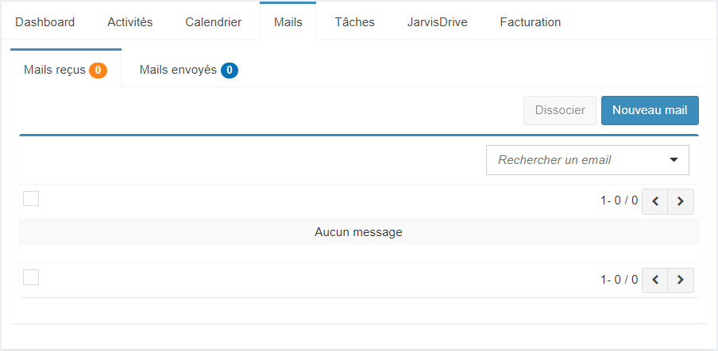Viewport: 718px width, 351px height.
Task: Open the Calendrier tab
Action: click(214, 22)
